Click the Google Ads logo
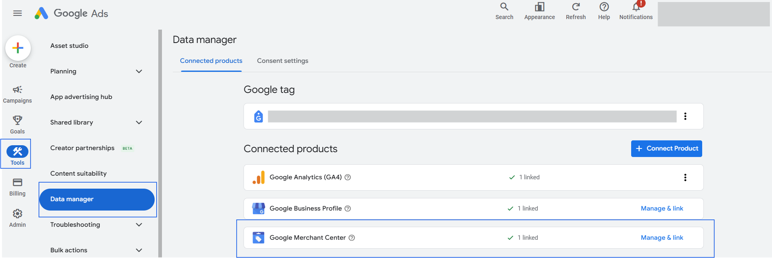Viewport: 772px width, 258px height. coord(71,13)
